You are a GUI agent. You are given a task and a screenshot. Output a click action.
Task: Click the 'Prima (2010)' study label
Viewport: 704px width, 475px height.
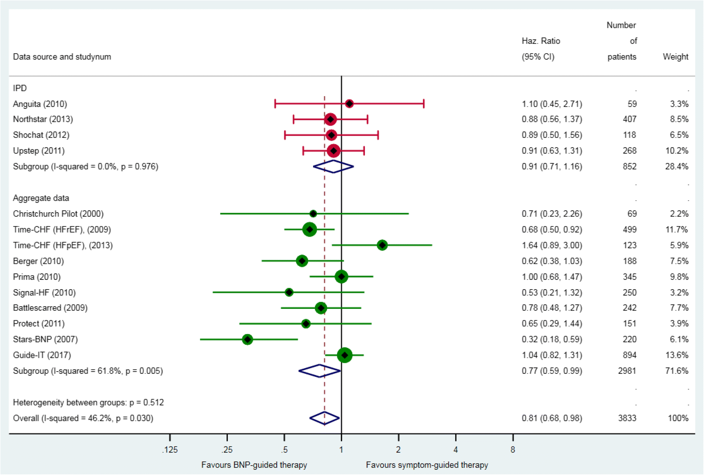point(37,277)
